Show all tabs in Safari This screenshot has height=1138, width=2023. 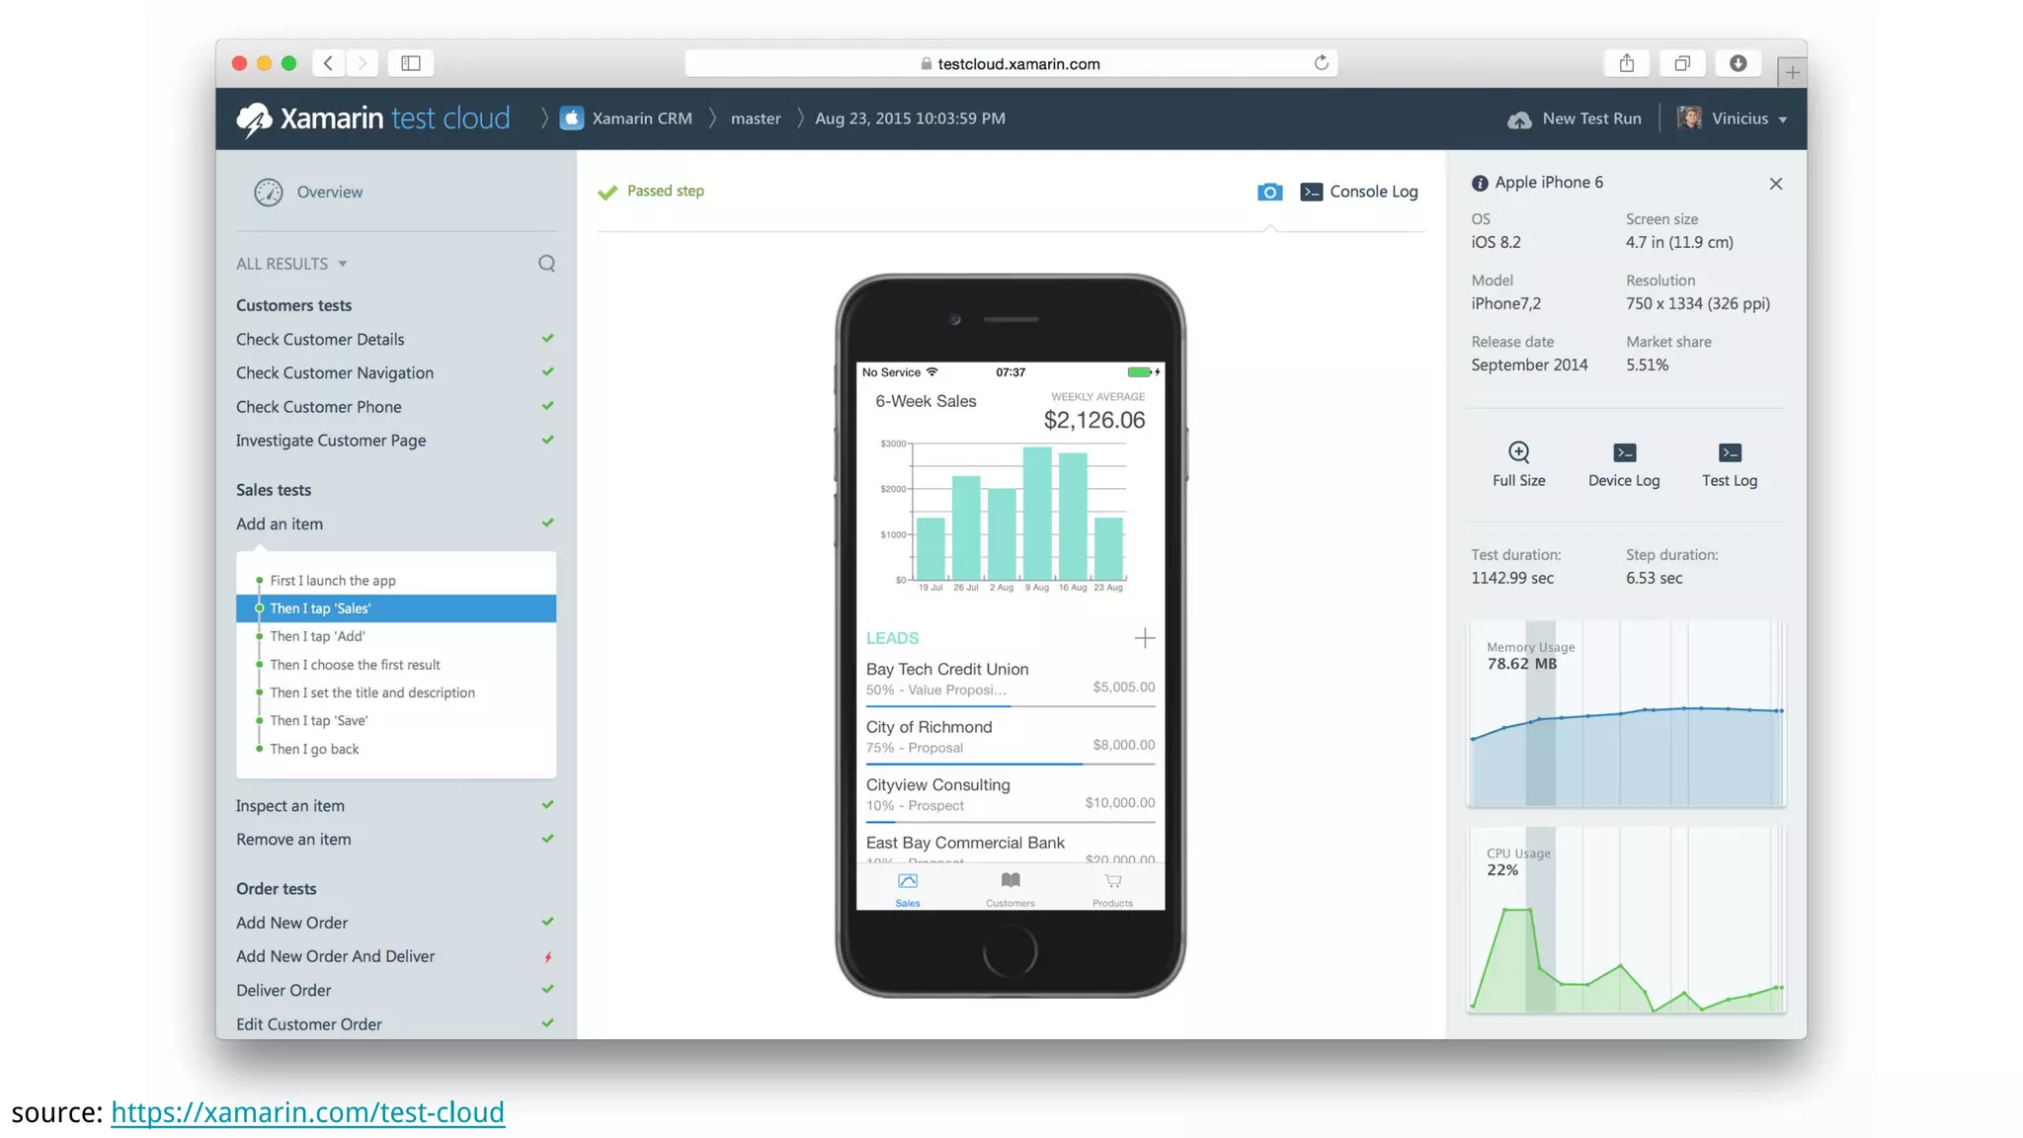[1682, 63]
